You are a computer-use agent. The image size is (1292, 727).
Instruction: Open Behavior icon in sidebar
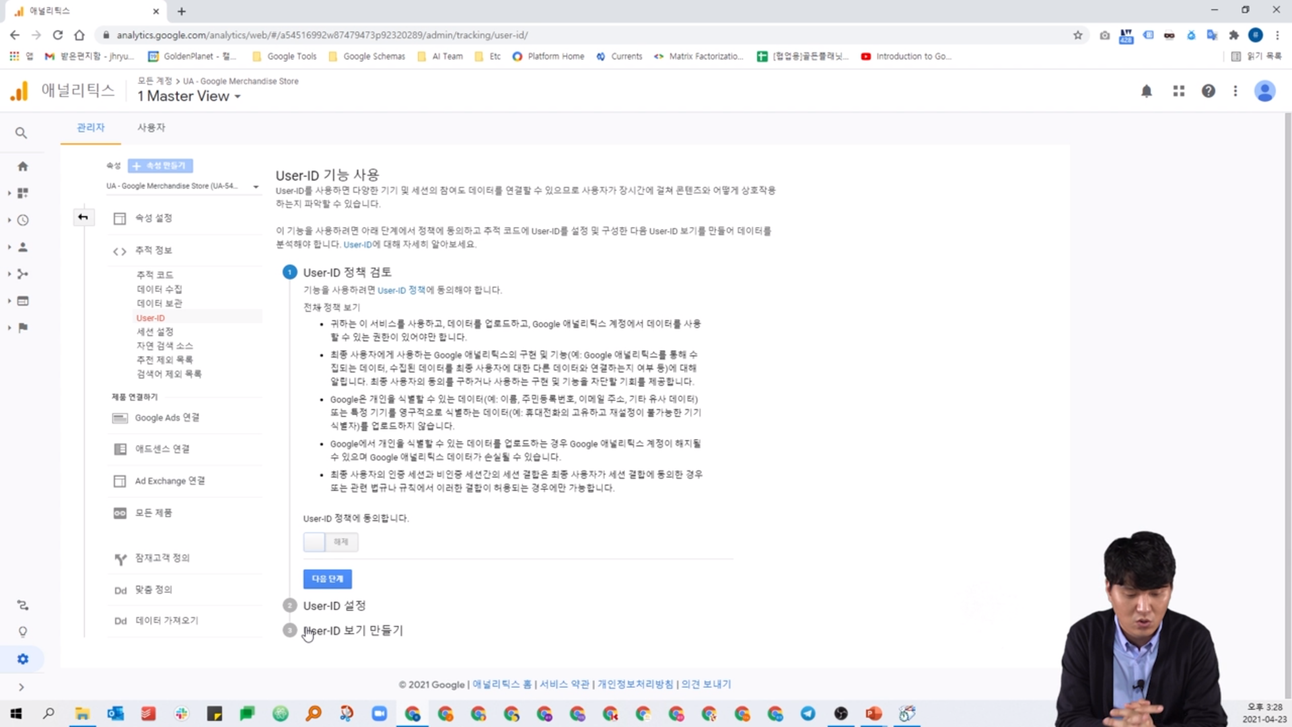[x=23, y=301]
